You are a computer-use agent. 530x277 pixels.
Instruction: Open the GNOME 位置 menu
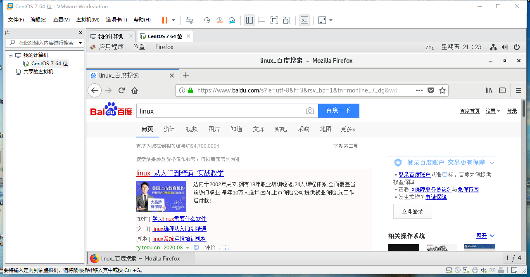coord(139,47)
